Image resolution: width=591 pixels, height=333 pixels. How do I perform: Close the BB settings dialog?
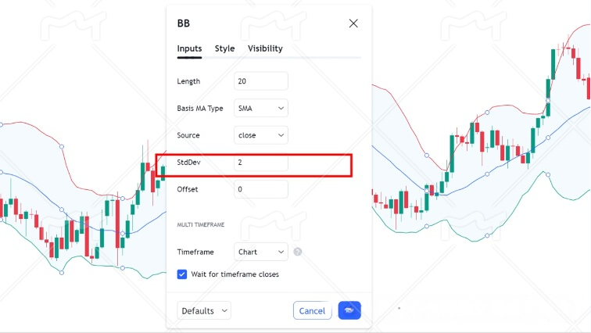tap(353, 23)
